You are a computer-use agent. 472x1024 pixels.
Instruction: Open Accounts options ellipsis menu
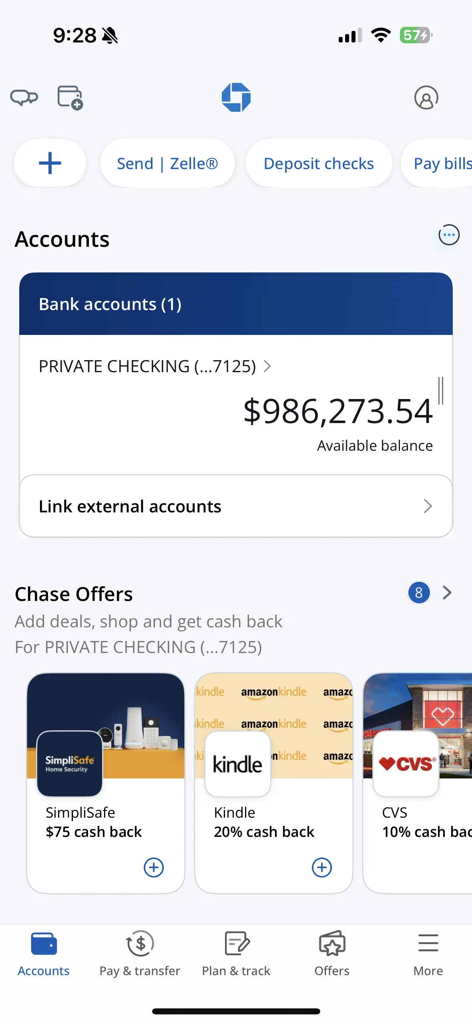coord(449,235)
